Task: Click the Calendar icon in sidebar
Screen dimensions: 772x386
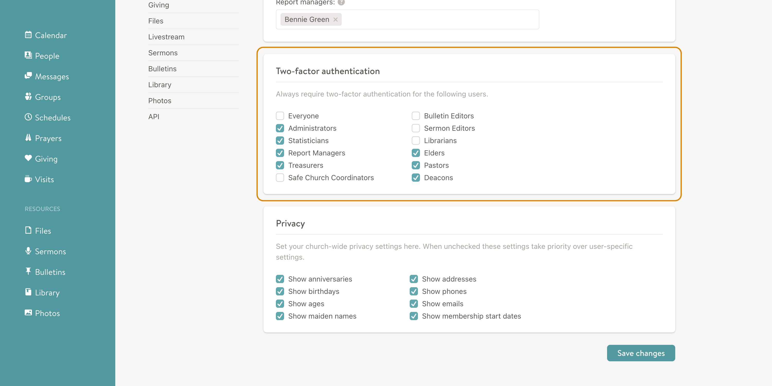Action: point(28,35)
